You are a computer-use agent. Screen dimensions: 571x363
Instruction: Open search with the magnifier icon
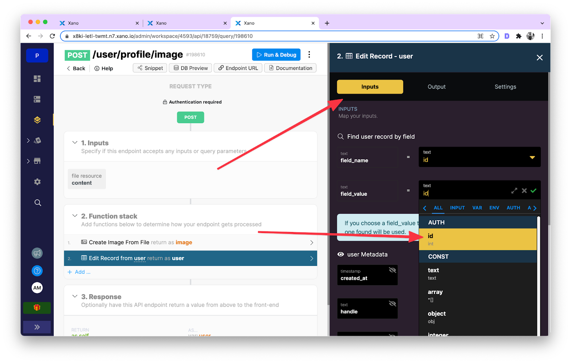click(x=37, y=203)
